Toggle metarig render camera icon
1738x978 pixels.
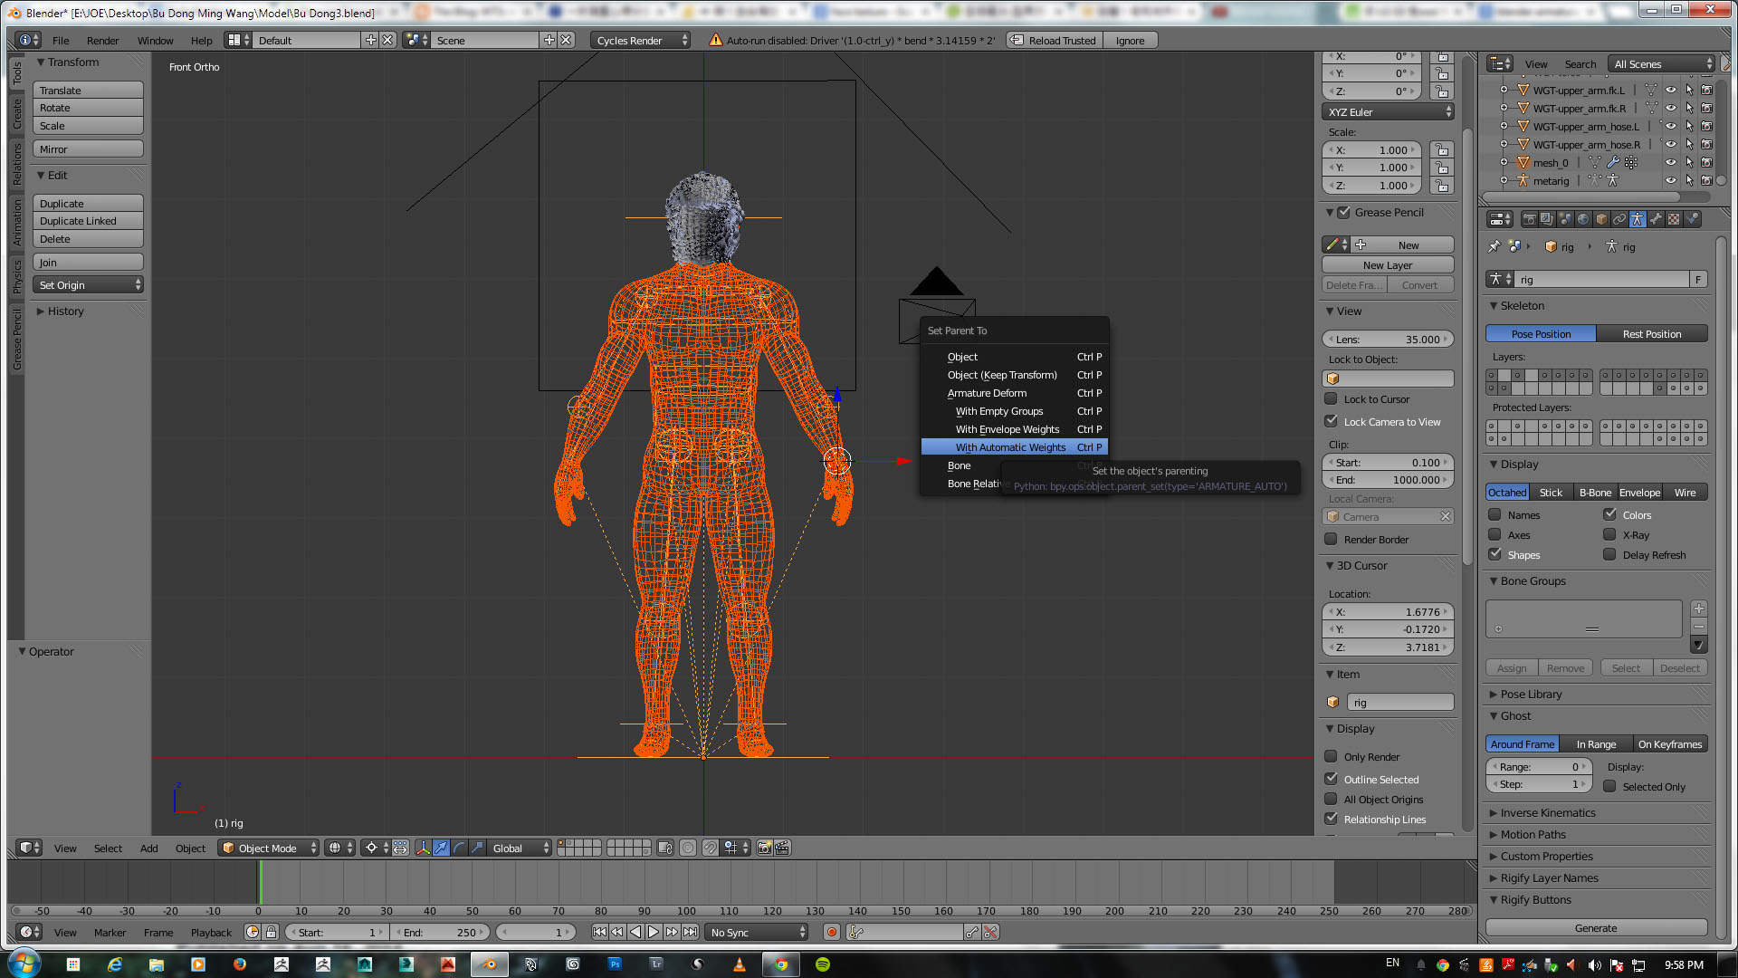1706,181
